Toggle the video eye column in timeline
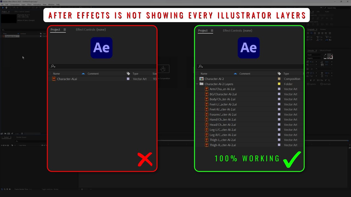 click(x=2, y=145)
